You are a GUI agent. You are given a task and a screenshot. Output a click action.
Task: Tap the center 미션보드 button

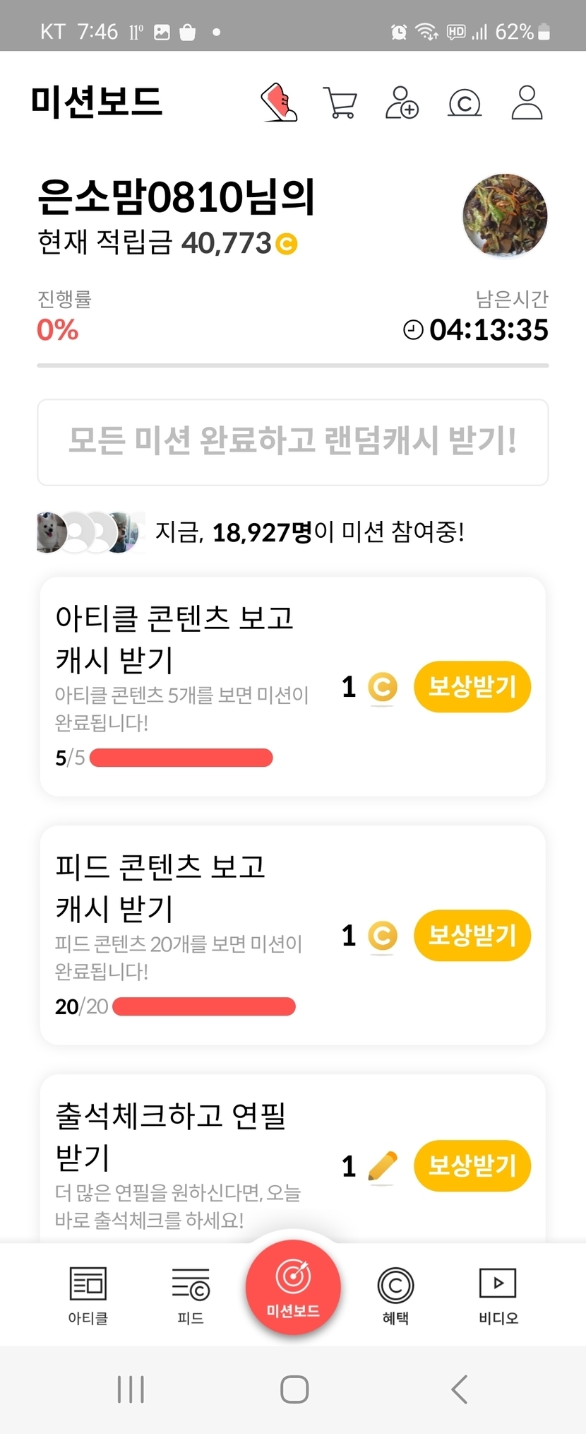293,1288
